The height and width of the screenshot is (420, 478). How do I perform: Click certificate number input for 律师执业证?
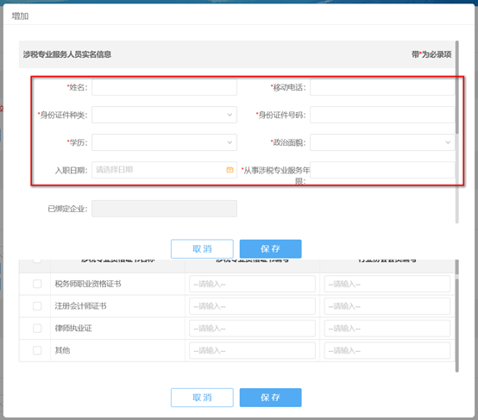[x=252, y=329]
